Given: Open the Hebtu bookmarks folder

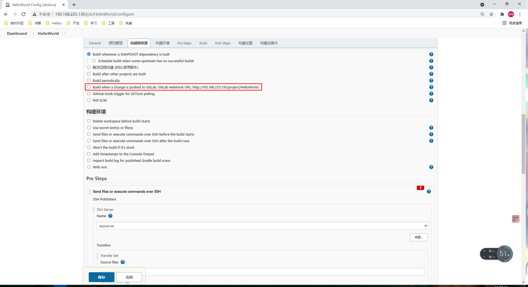Looking at the screenshot, I should (x=54, y=23).
